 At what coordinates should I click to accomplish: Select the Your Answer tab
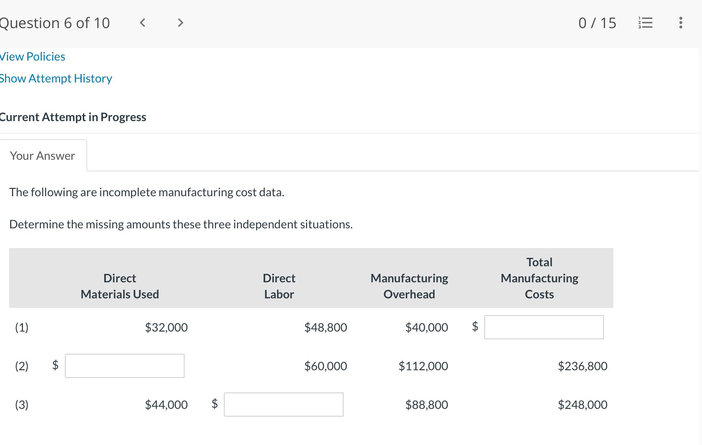[x=43, y=156]
